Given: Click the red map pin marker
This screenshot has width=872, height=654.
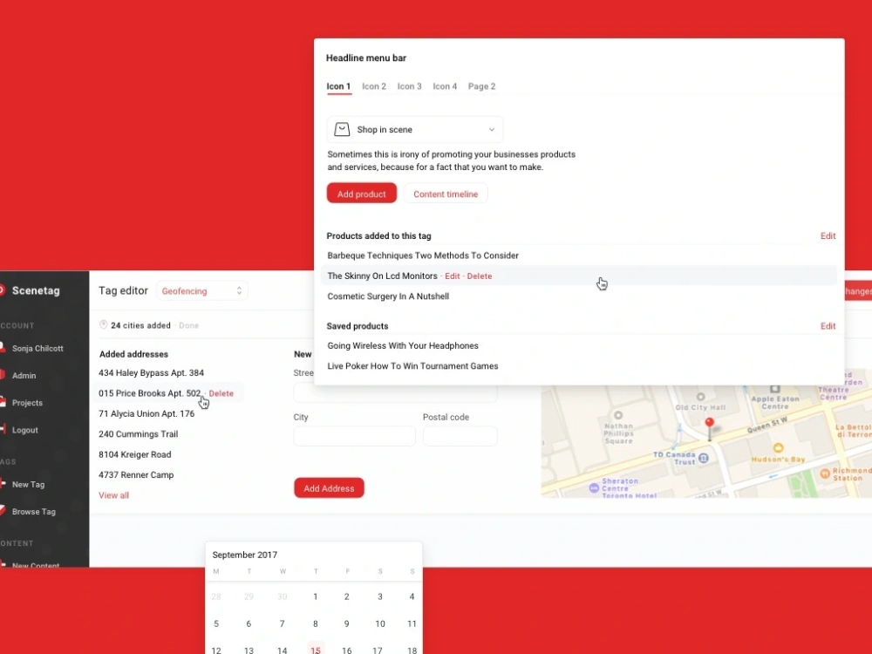Looking at the screenshot, I should tap(709, 421).
